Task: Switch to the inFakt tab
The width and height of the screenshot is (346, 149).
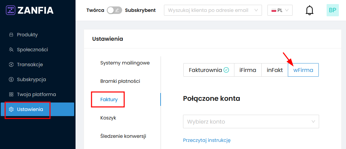Action: point(275,70)
